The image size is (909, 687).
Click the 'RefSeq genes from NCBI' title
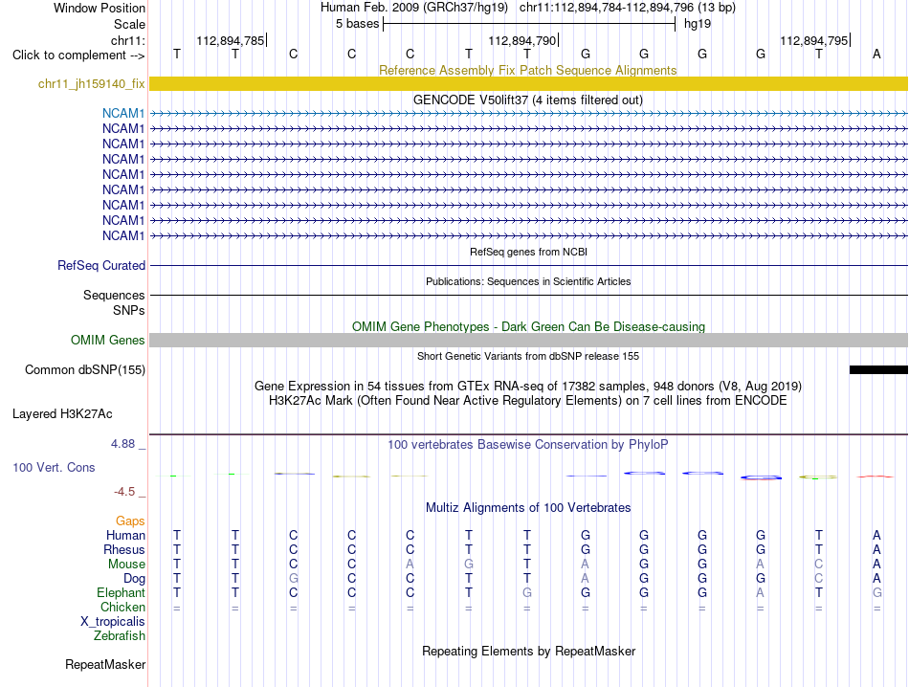coord(528,252)
